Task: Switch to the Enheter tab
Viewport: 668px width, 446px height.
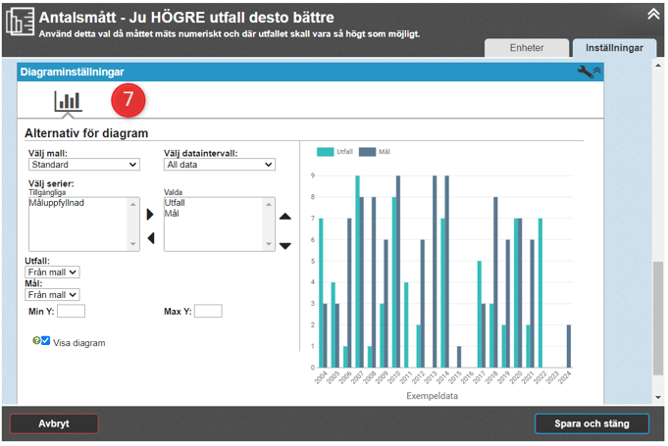Action: [528, 48]
